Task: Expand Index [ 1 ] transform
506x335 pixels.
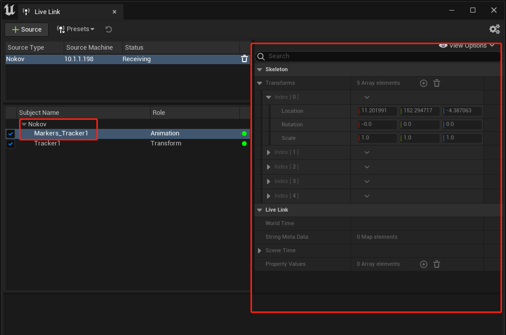Action: click(x=269, y=152)
